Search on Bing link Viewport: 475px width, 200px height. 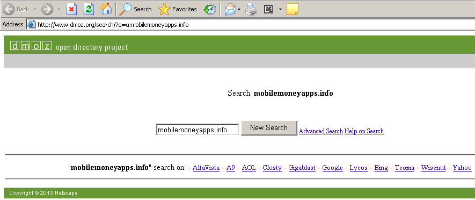point(381,168)
